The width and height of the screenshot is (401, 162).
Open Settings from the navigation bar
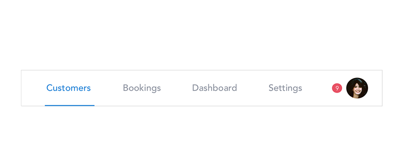[x=285, y=88]
